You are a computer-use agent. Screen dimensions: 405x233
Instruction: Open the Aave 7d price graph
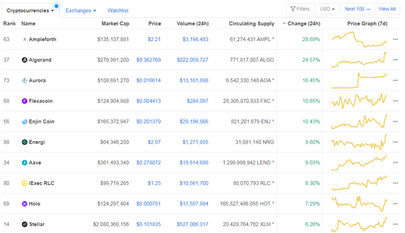coord(359,163)
